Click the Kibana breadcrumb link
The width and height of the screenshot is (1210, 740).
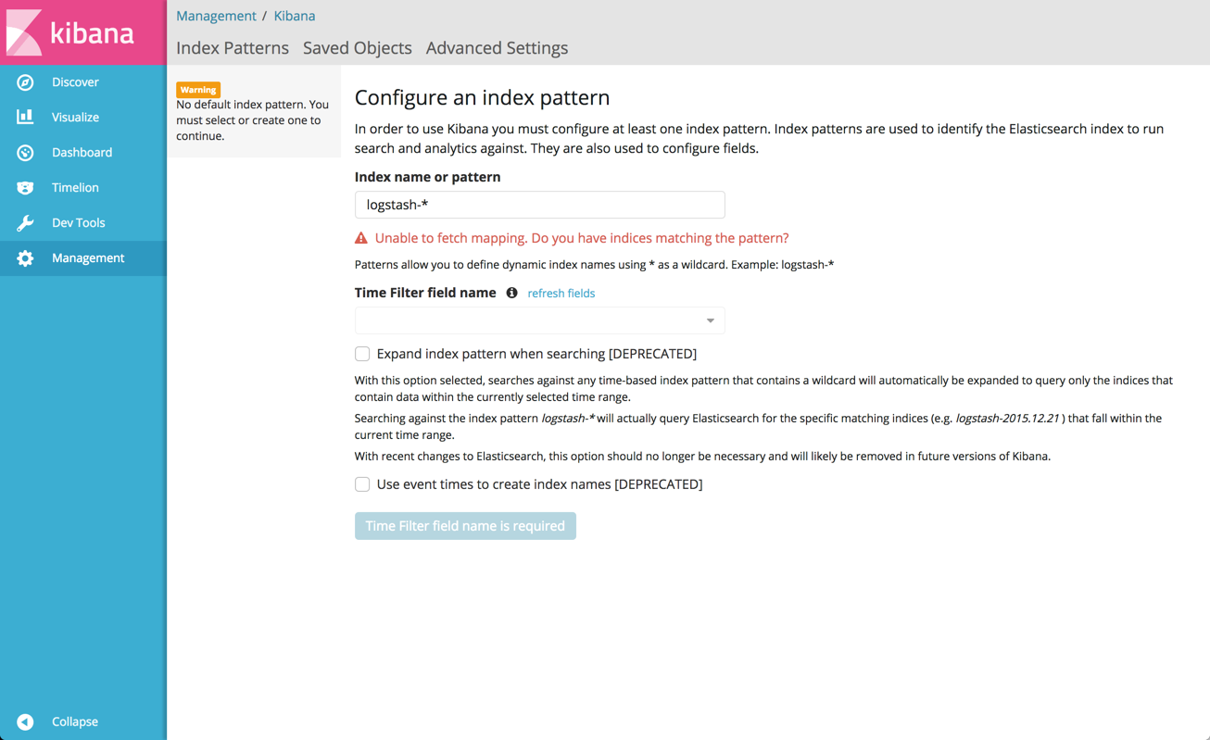coord(295,16)
